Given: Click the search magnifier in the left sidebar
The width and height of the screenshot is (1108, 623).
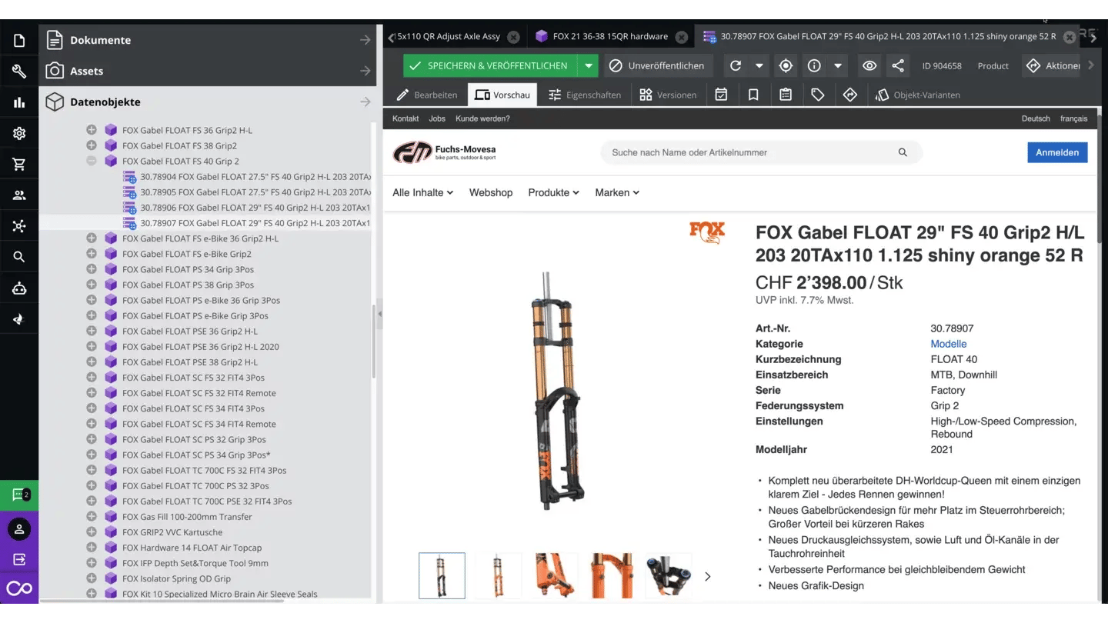Looking at the screenshot, I should pos(18,256).
